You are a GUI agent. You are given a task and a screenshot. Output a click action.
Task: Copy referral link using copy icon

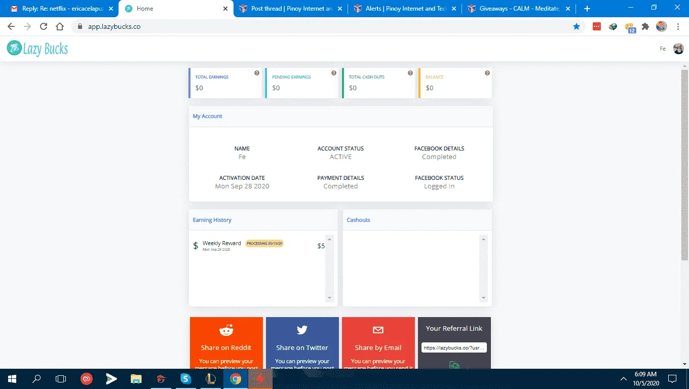pos(454,365)
